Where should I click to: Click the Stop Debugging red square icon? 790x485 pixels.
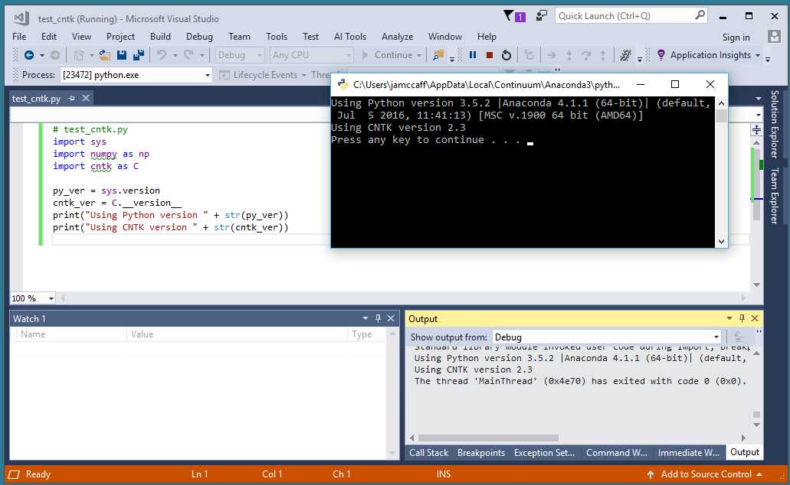(x=490, y=54)
